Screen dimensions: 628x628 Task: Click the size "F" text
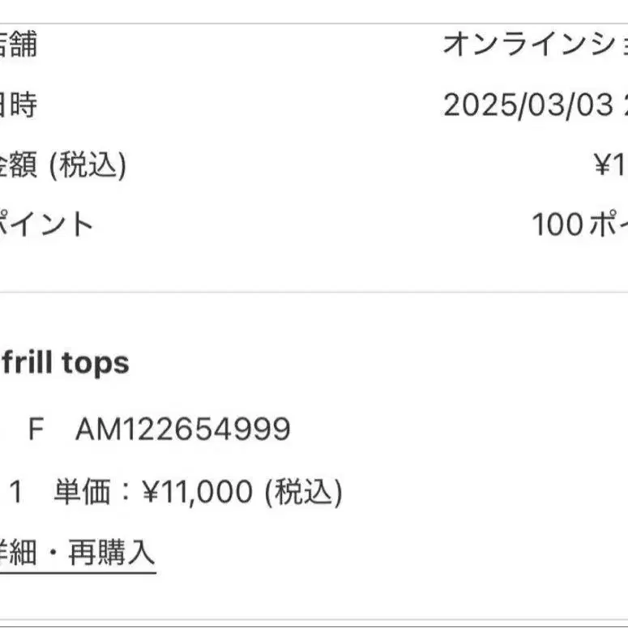point(35,429)
